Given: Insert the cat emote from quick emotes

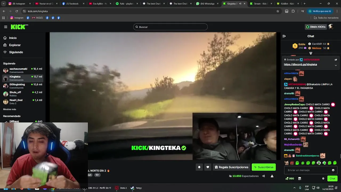Looking at the screenshot, I should pyautogui.click(x=287, y=163).
